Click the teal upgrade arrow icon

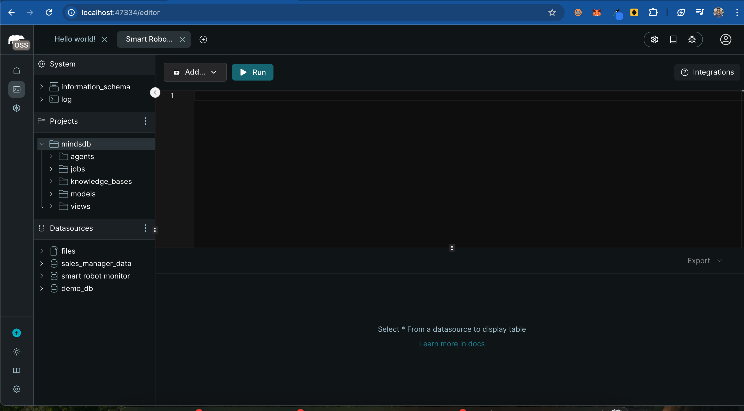click(x=16, y=333)
